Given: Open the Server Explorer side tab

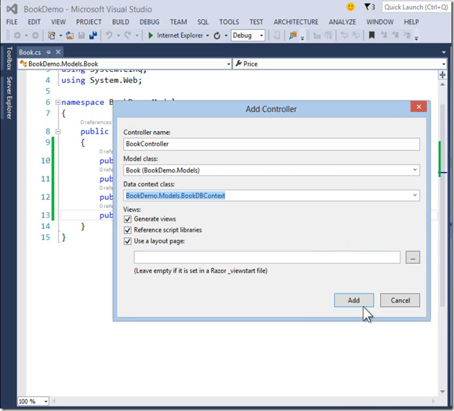Looking at the screenshot, I should [x=10, y=98].
